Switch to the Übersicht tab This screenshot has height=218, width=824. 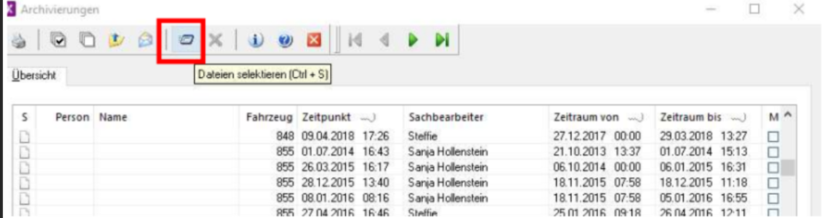point(34,75)
